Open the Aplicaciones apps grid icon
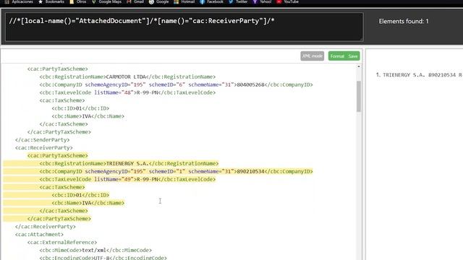 [x=19, y=1]
